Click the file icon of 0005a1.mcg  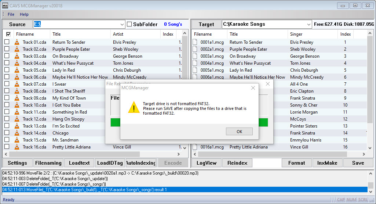pyautogui.click(x=195, y=70)
